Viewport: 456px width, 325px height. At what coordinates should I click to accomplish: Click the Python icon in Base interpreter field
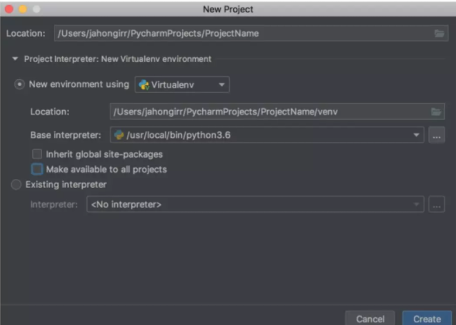[x=119, y=135]
